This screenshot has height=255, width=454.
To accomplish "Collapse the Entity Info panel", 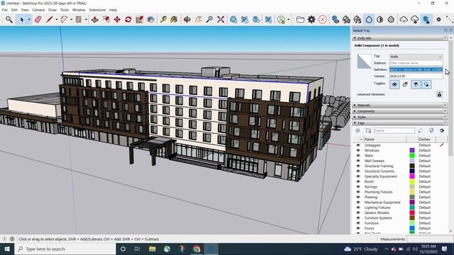I will coord(355,38).
